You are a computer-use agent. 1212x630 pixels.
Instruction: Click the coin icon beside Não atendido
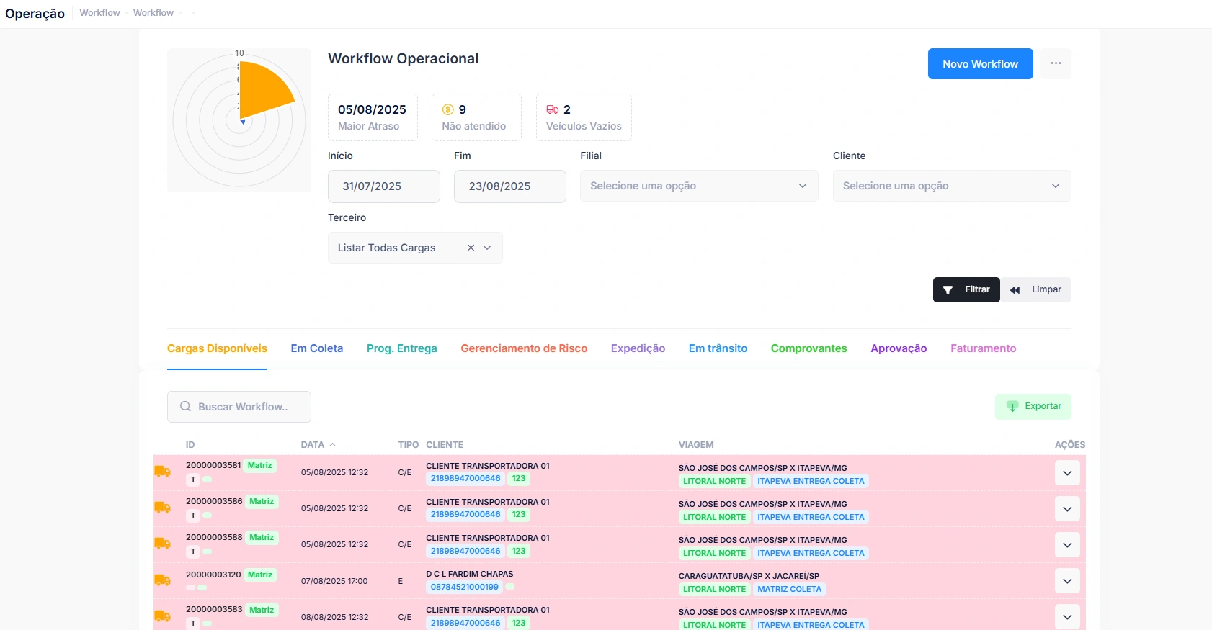447,109
